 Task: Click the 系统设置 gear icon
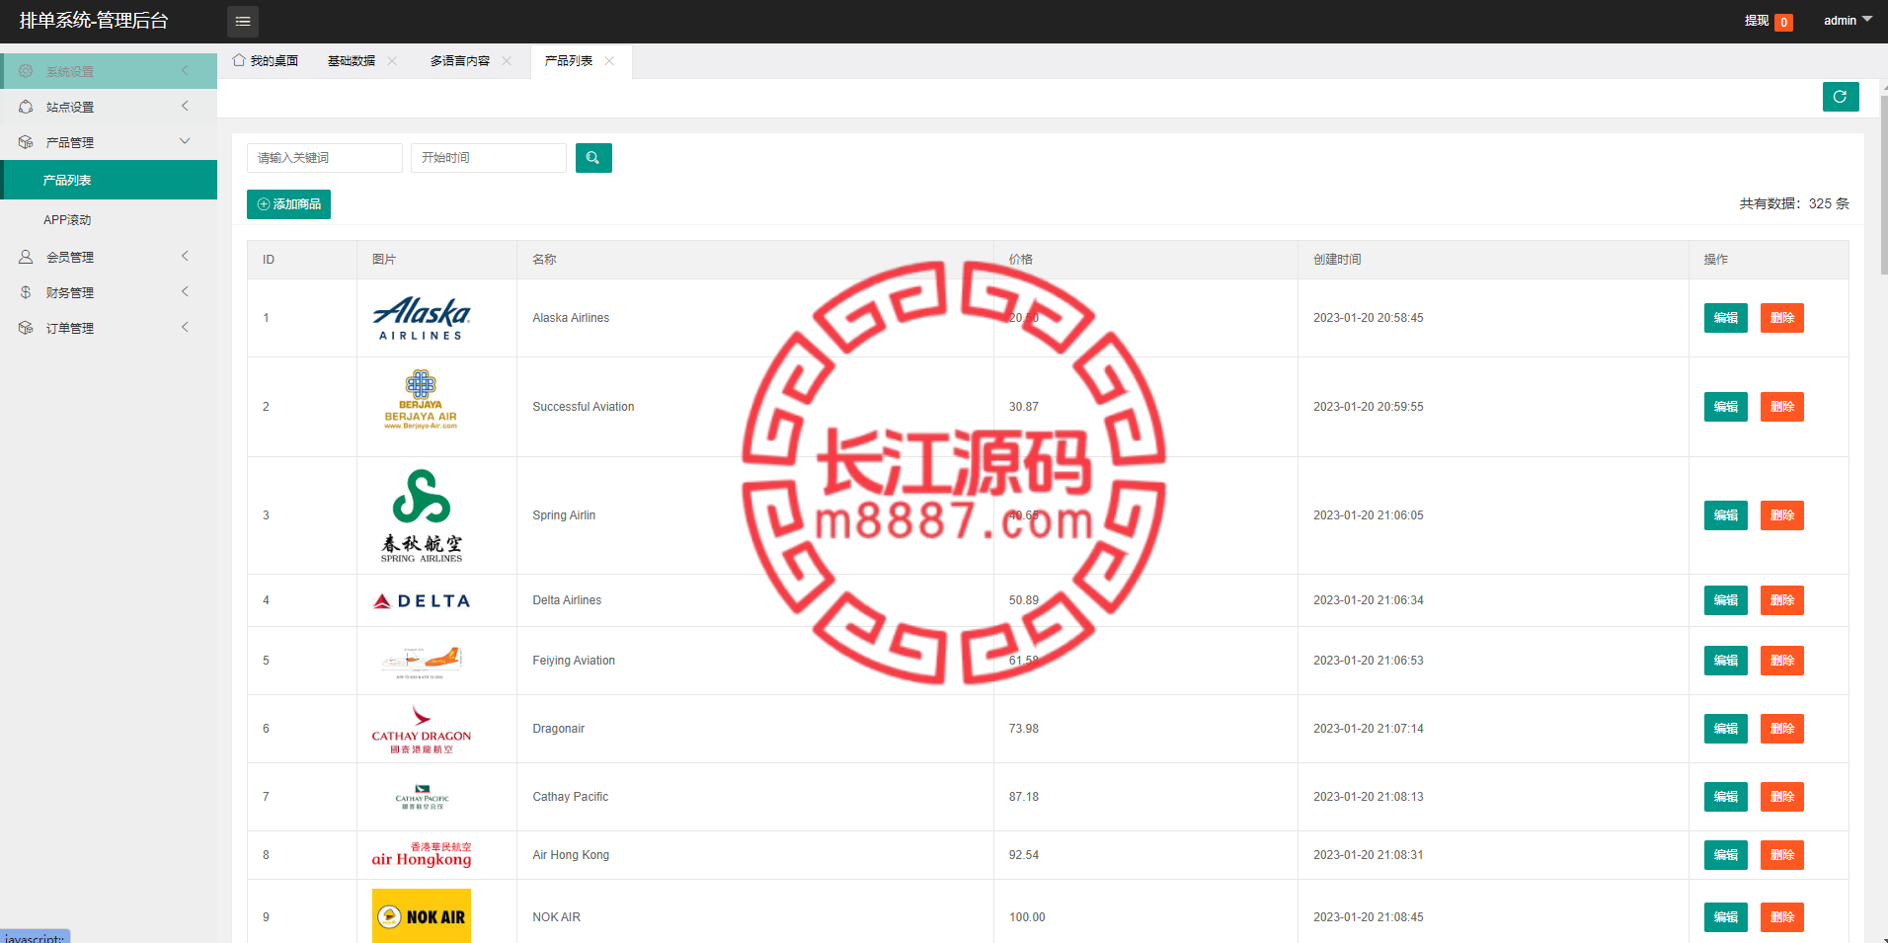26,71
